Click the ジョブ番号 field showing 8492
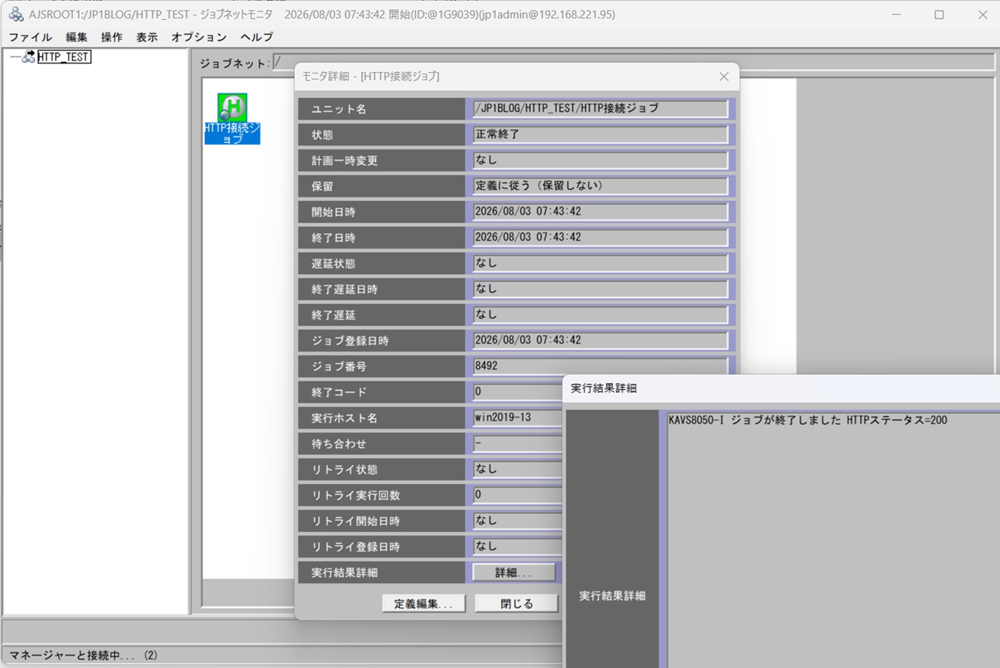Screen dimensions: 1000x668 (600, 366)
